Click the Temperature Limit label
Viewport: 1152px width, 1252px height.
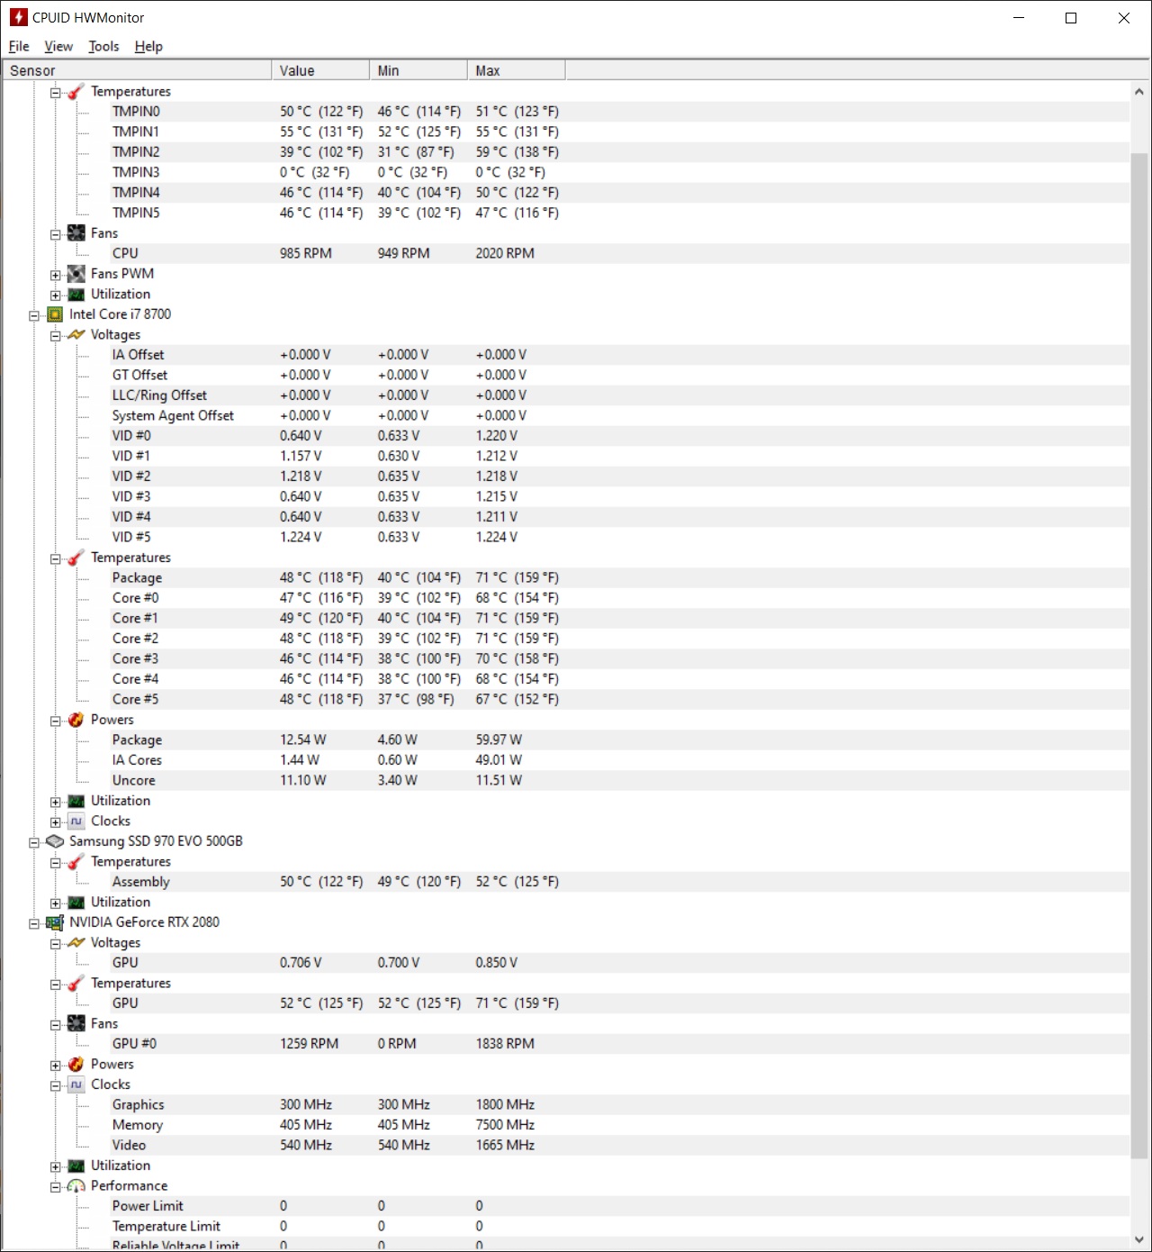[x=166, y=1226]
